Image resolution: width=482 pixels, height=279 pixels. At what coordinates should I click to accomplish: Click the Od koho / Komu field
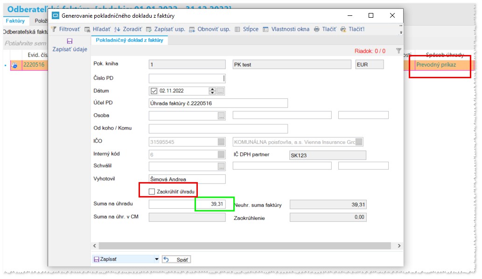click(x=218, y=129)
